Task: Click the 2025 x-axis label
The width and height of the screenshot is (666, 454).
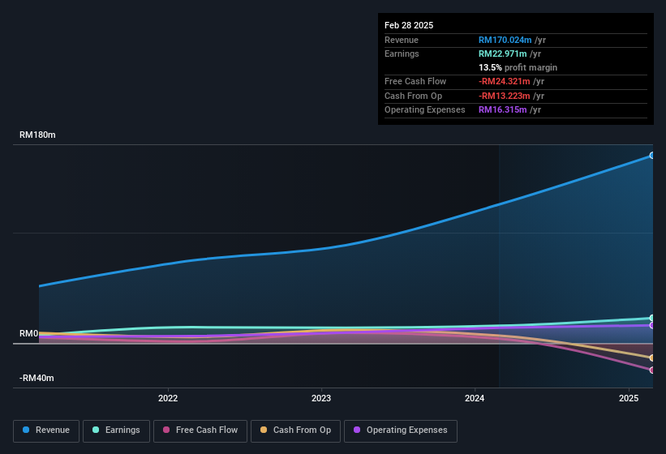Action: click(629, 398)
